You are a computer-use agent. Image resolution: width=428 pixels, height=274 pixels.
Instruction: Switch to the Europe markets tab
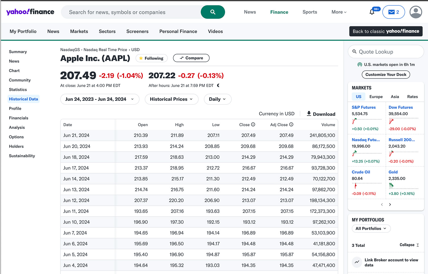376,97
